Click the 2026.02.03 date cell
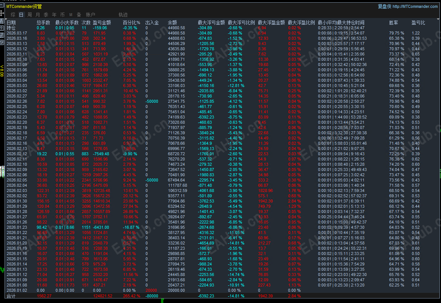The height and width of the screenshot is (303, 441). pyautogui.click(x=17, y=191)
